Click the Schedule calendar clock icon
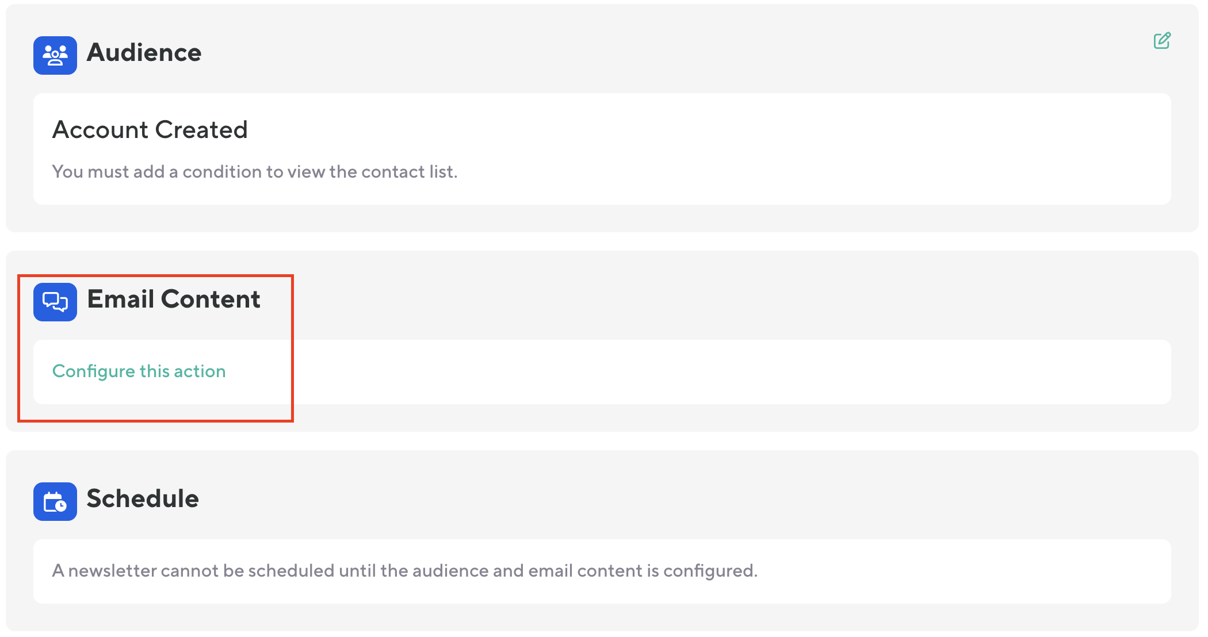The height and width of the screenshot is (637, 1208). tap(55, 501)
